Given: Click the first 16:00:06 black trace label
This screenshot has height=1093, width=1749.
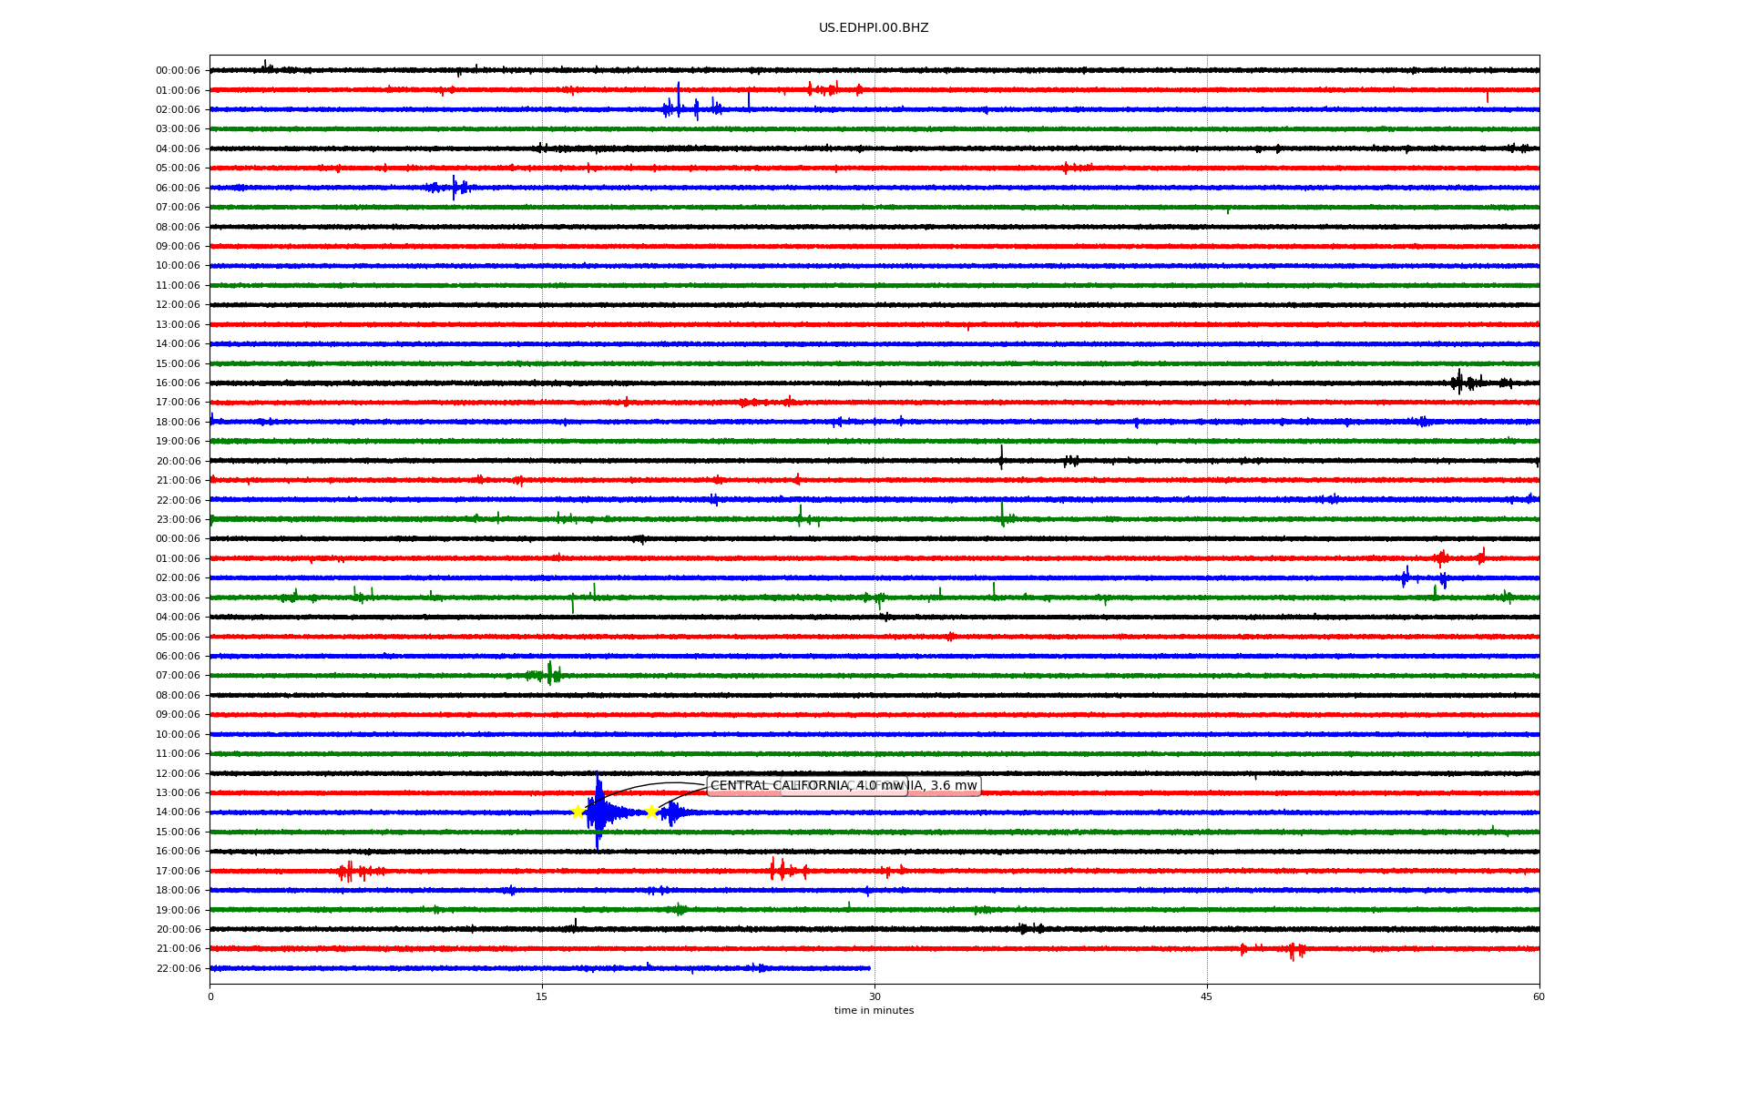Looking at the screenshot, I should click(178, 383).
